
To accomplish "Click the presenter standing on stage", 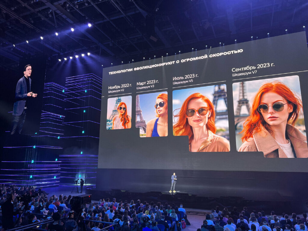I will click(x=174, y=183).
